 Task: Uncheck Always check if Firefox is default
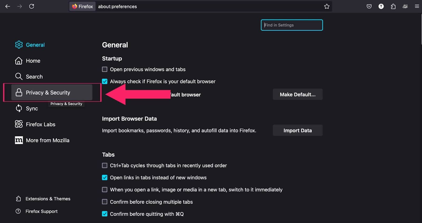click(105, 82)
